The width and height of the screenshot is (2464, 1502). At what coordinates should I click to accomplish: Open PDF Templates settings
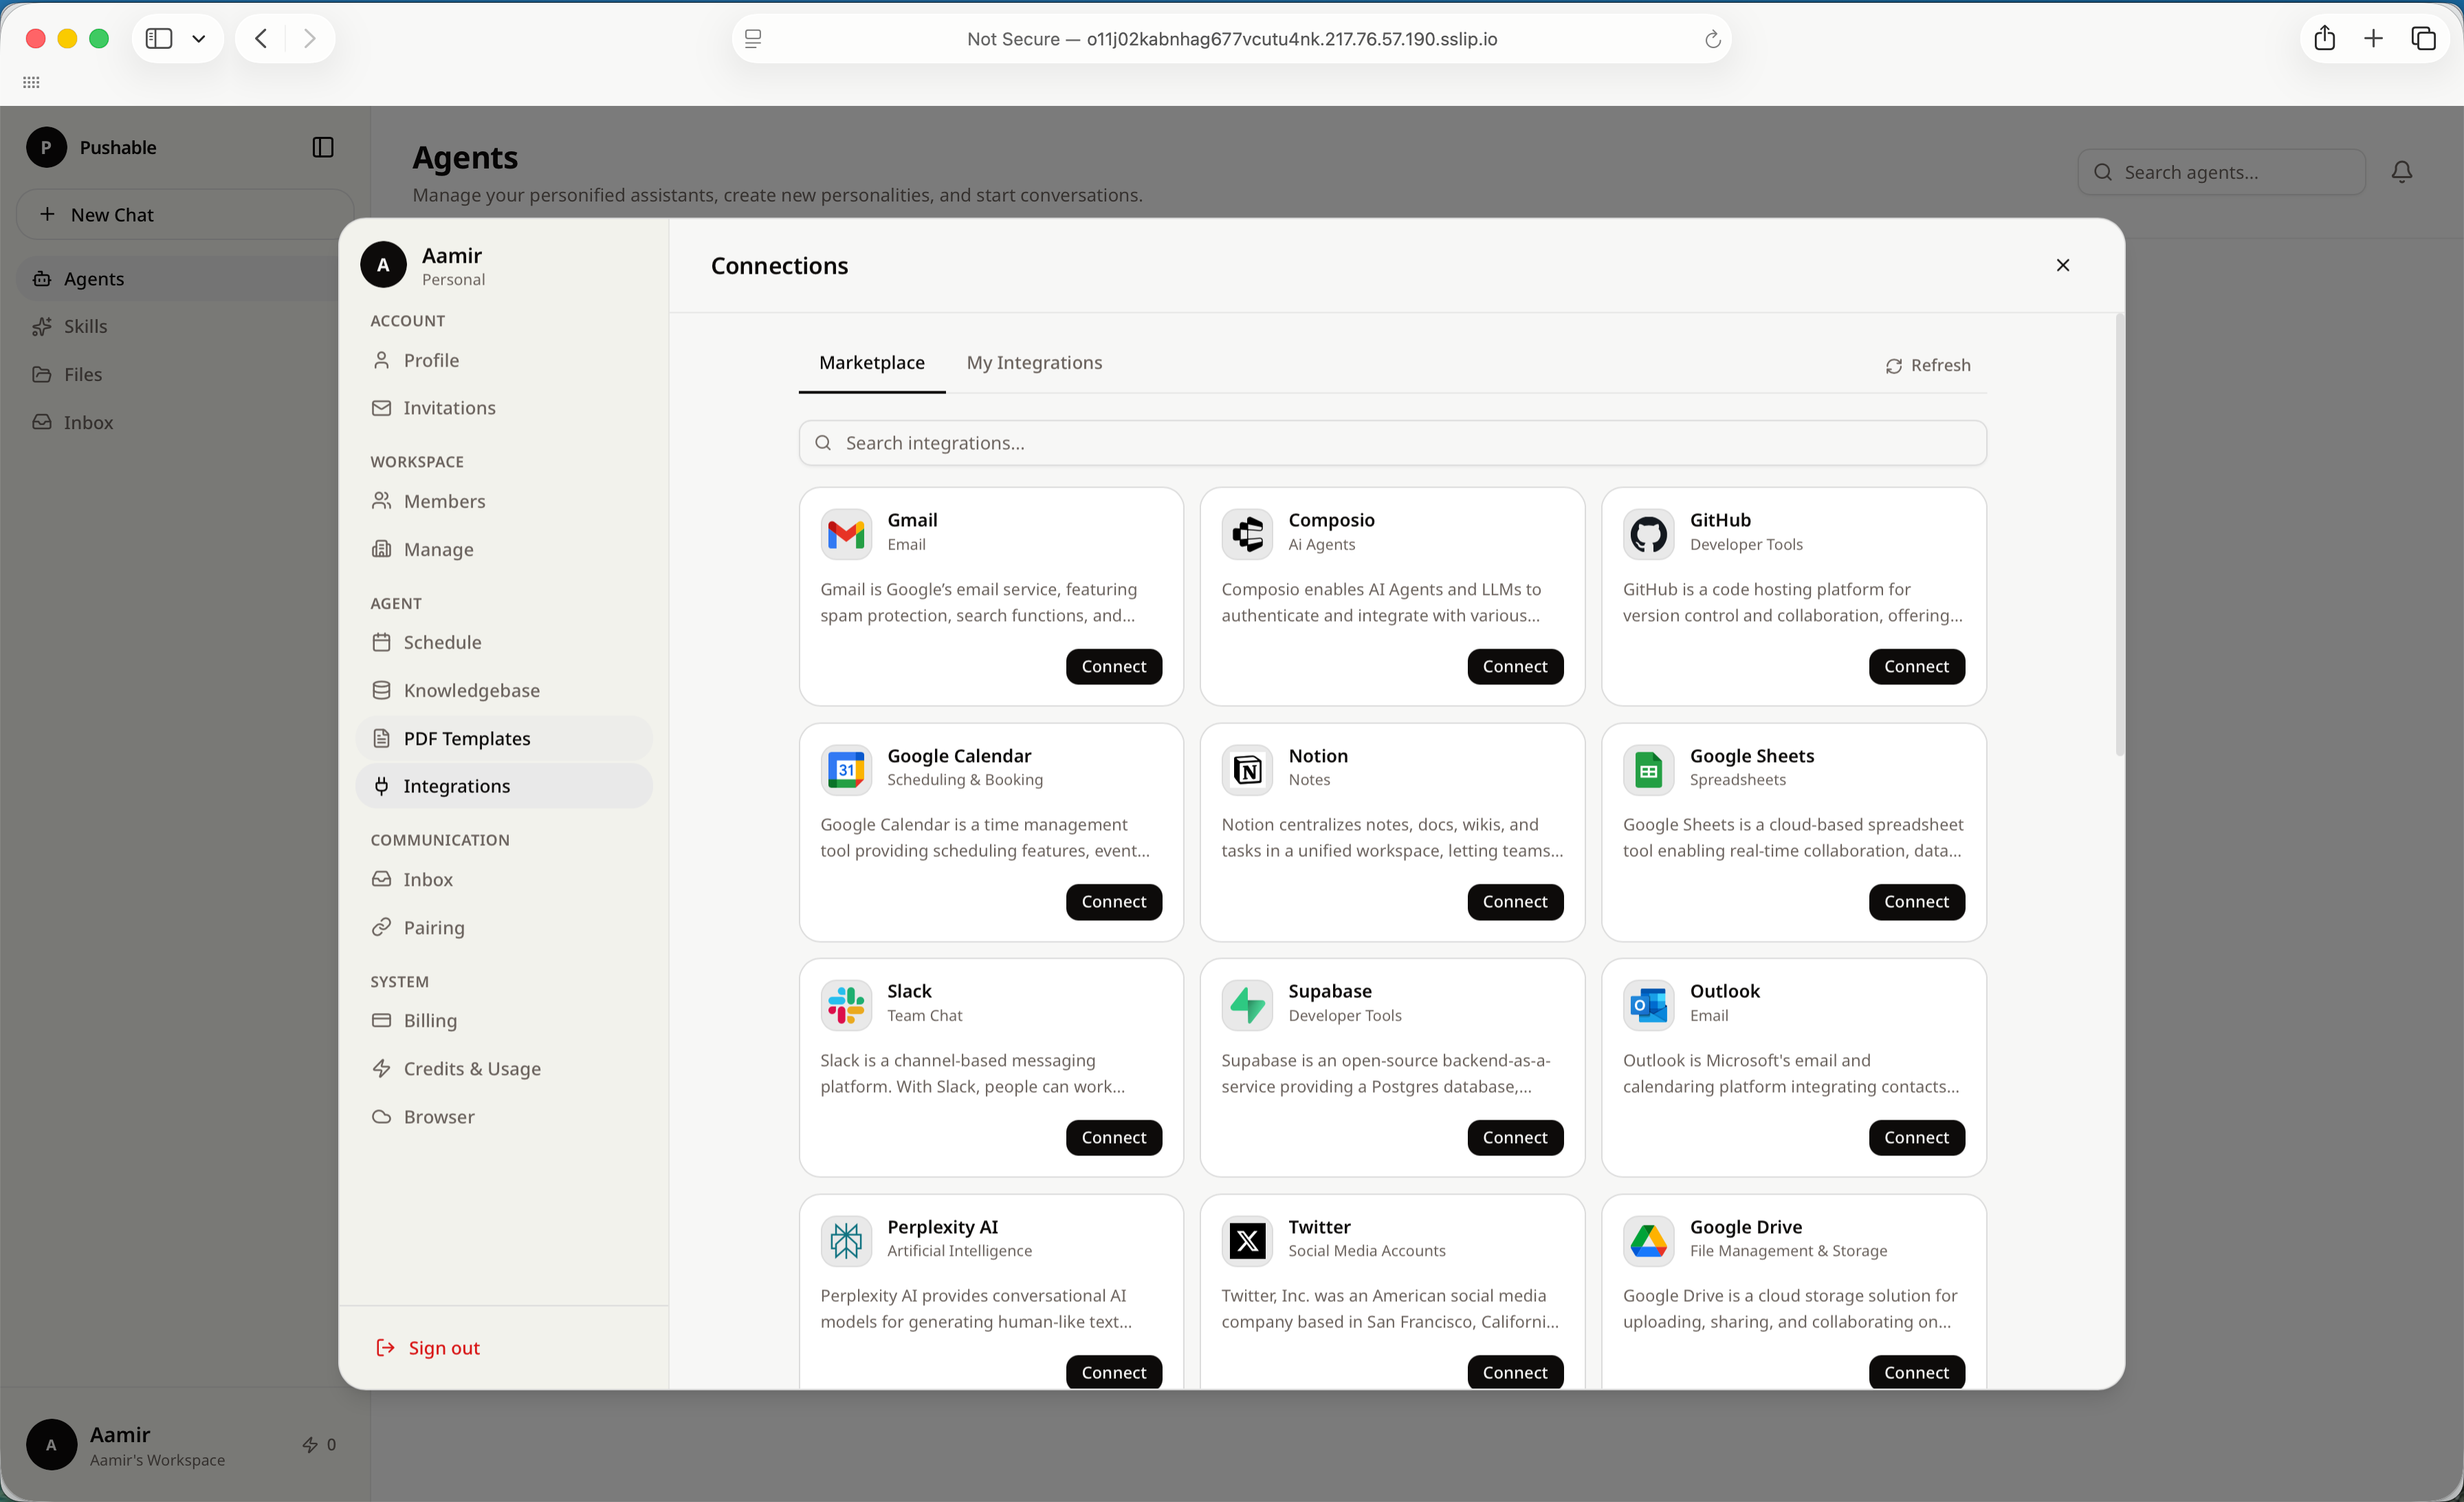[x=504, y=738]
